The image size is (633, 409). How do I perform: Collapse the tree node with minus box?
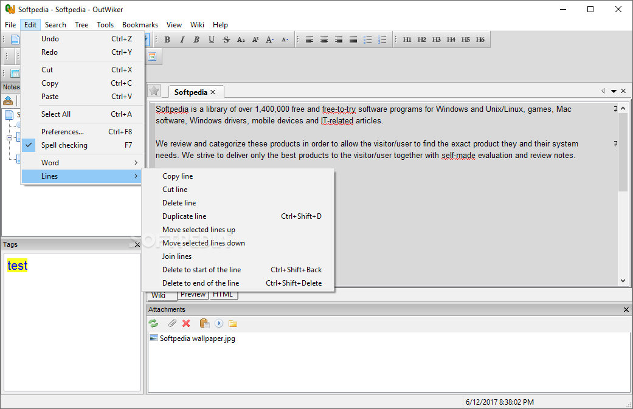pos(9,137)
